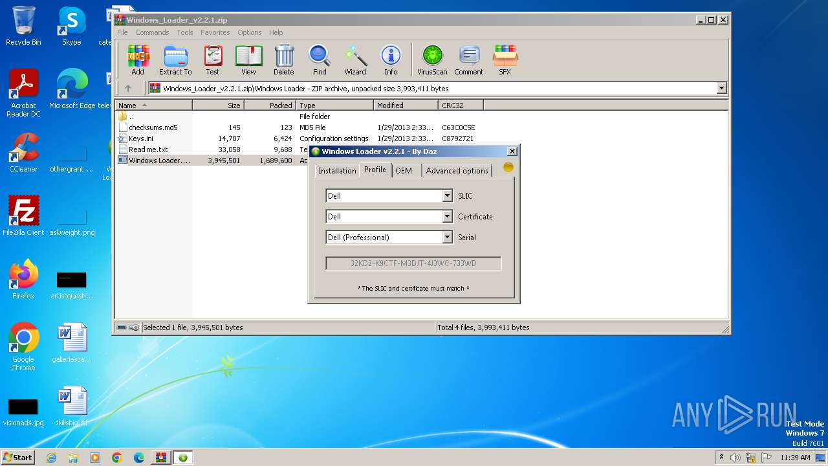Click the serial key text field
Image resolution: width=828 pixels, height=466 pixels.
413,263
